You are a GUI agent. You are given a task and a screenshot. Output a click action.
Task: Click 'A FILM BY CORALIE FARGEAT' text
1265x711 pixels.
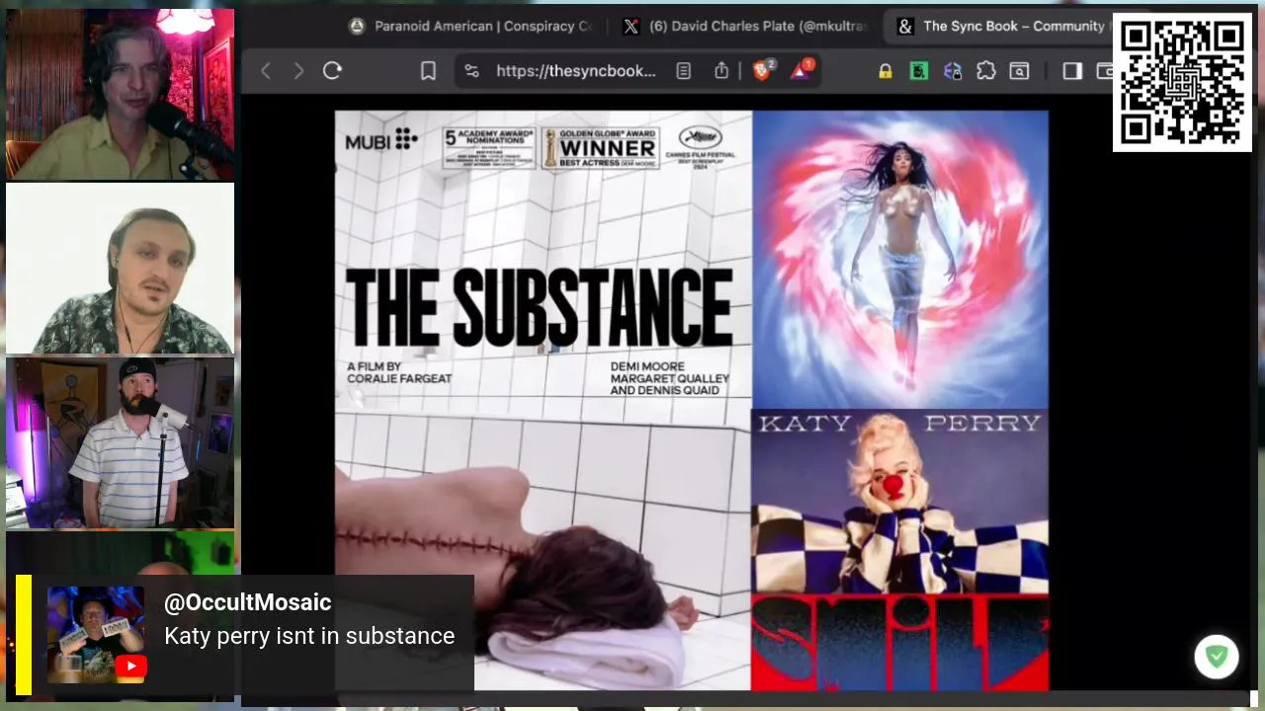pyautogui.click(x=399, y=372)
